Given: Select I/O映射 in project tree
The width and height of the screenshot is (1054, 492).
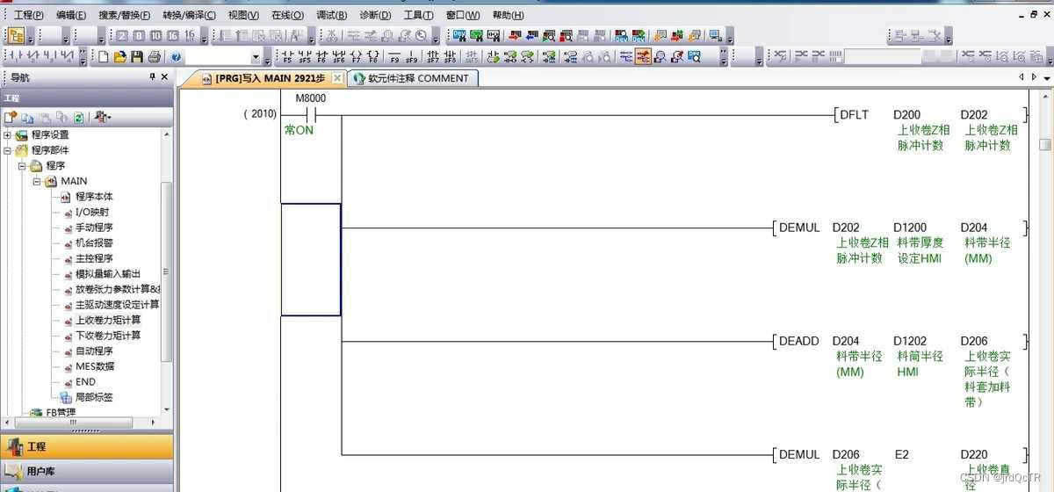Looking at the screenshot, I should click(x=92, y=212).
